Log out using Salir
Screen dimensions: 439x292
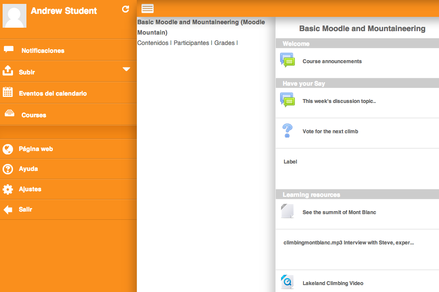pos(68,209)
